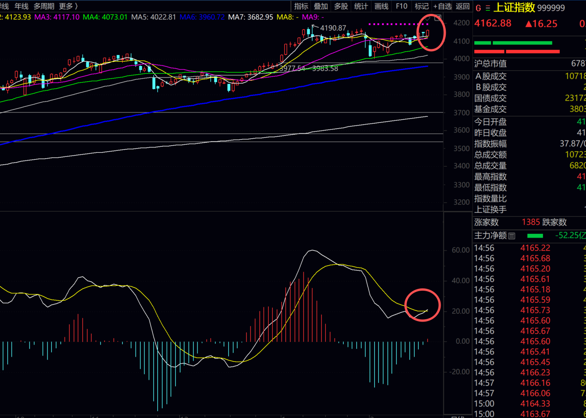Click the small square icon at chart top-right
The image size is (586, 418).
tap(437, 18)
